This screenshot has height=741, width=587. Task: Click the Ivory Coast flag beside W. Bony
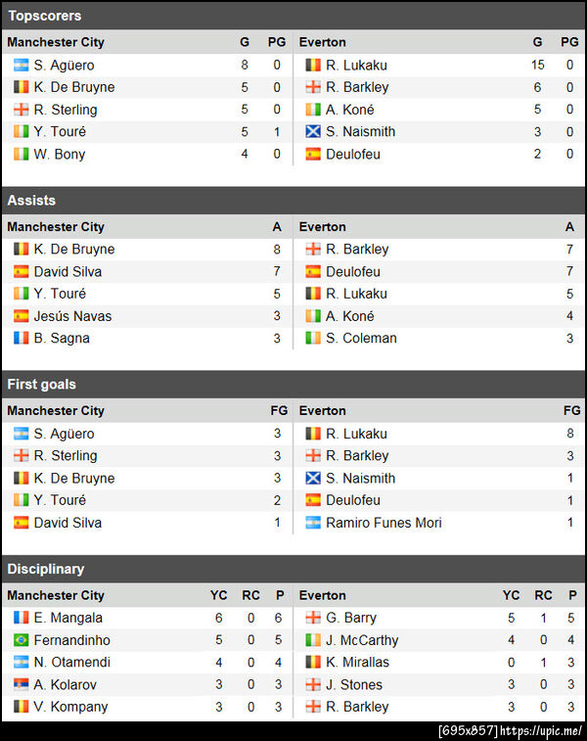[21, 154]
